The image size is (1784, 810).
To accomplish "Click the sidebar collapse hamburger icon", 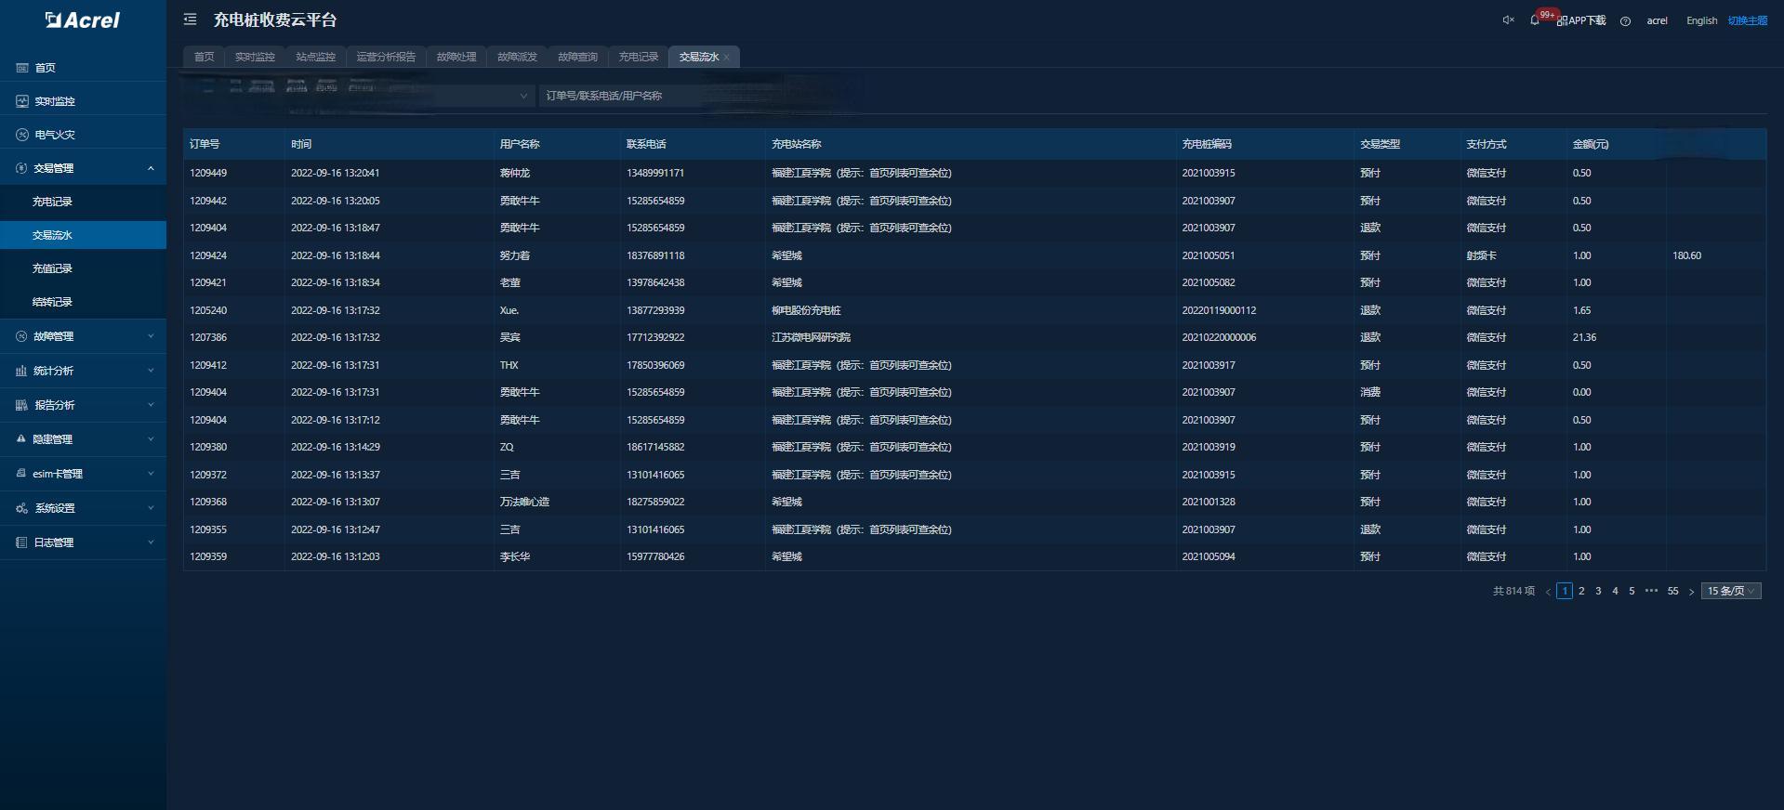I will tap(190, 20).
